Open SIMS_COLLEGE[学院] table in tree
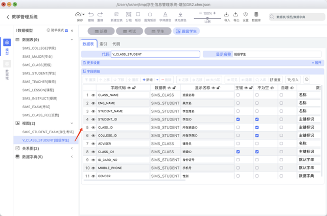327x216 pixels. pyautogui.click(x=39, y=48)
